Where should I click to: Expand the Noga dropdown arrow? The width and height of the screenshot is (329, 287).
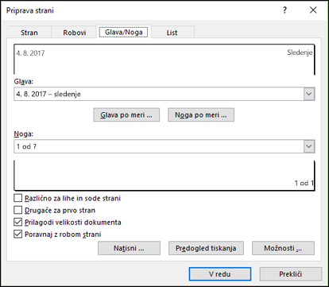(309, 146)
